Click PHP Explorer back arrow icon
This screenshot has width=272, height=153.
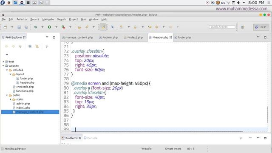(x=6, y=46)
